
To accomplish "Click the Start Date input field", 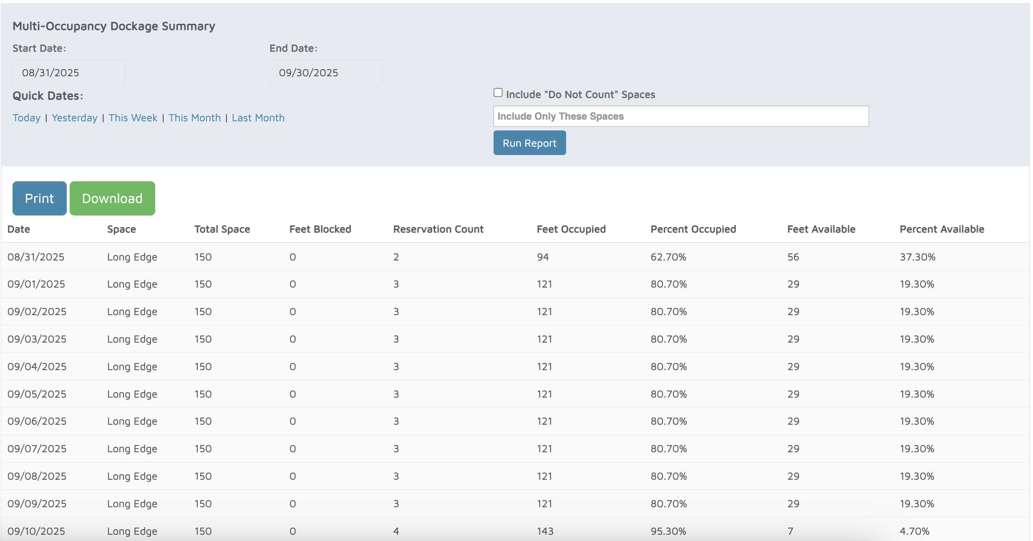I will coord(68,73).
